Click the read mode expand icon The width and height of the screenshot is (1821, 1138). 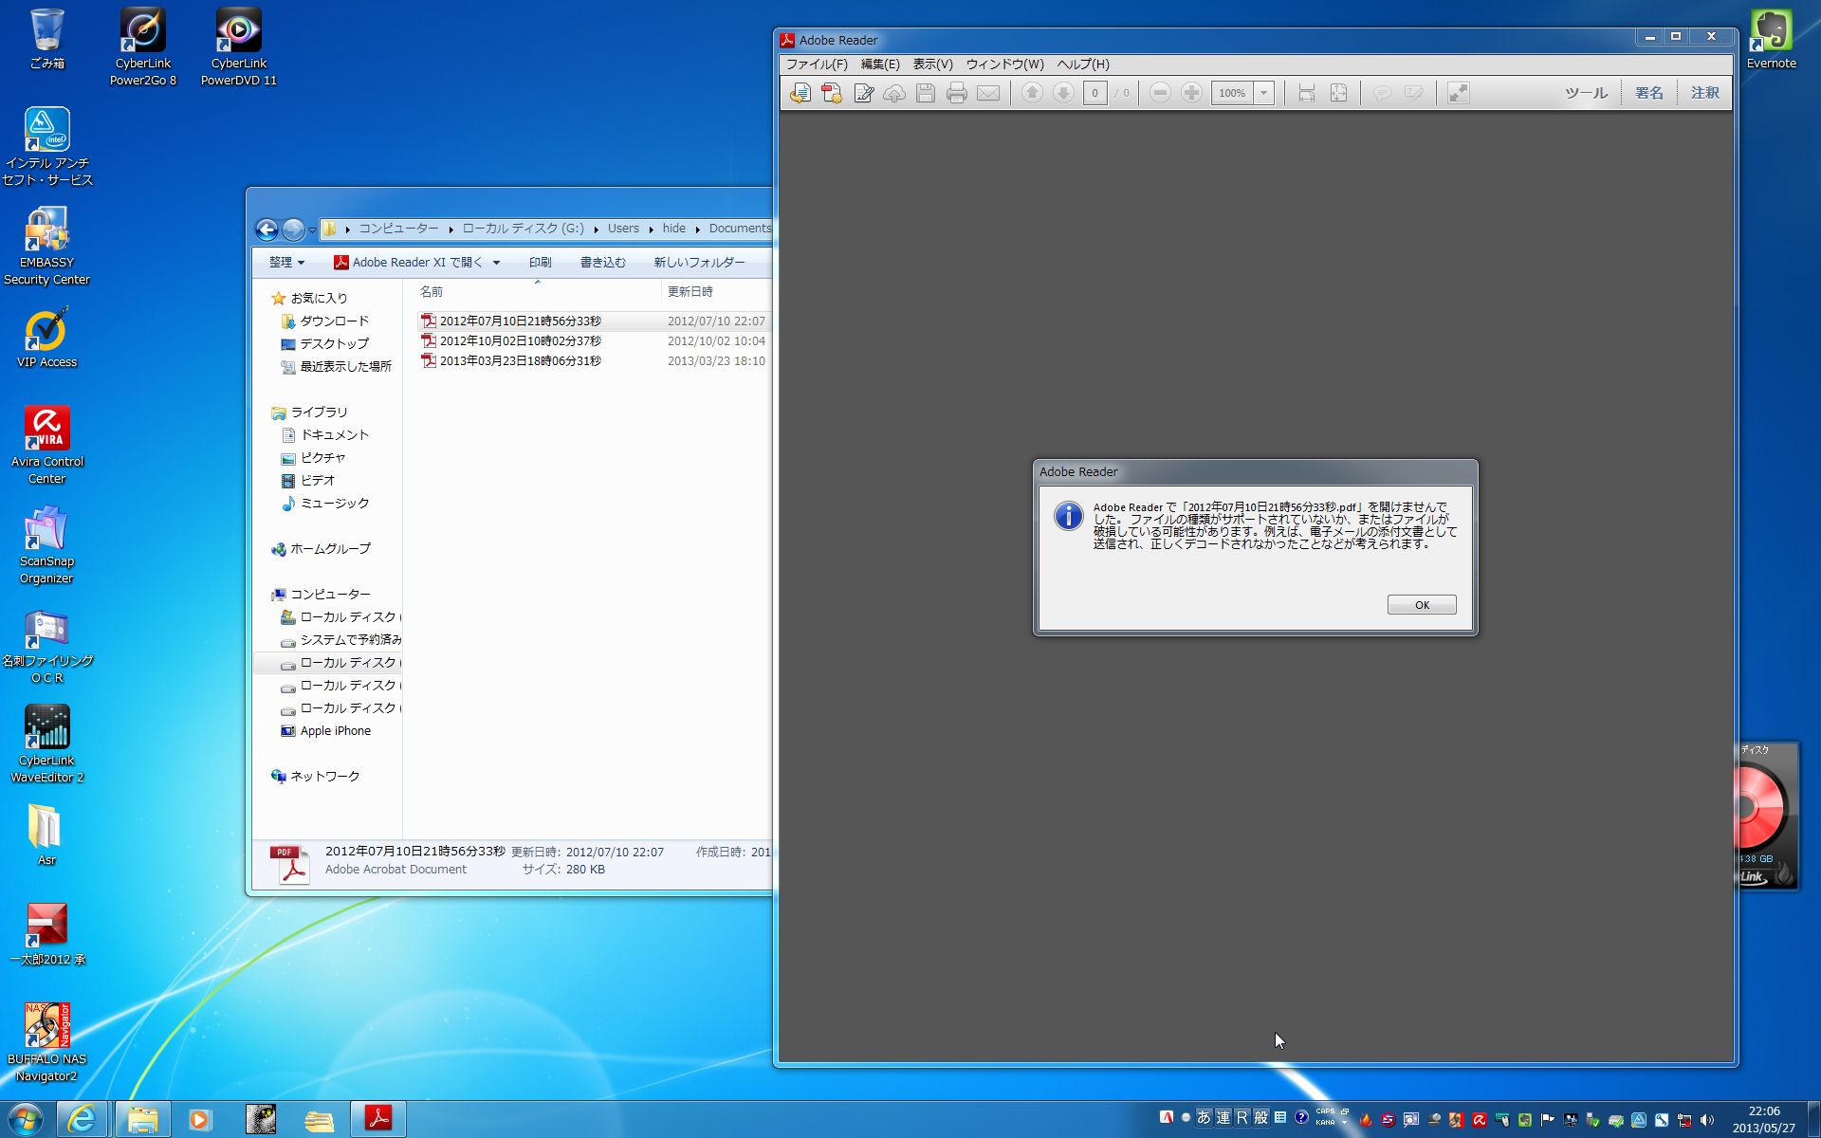tap(1459, 93)
